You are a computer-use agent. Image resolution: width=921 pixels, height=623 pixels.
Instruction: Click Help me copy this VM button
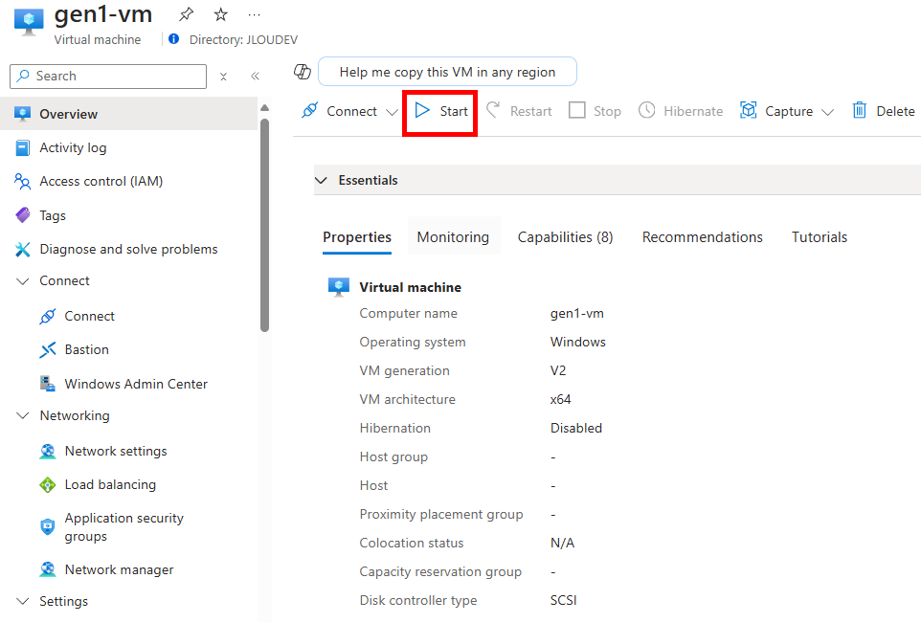click(448, 72)
